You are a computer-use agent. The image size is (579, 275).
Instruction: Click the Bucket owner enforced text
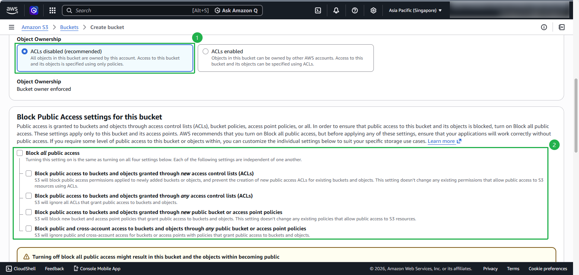point(44,89)
